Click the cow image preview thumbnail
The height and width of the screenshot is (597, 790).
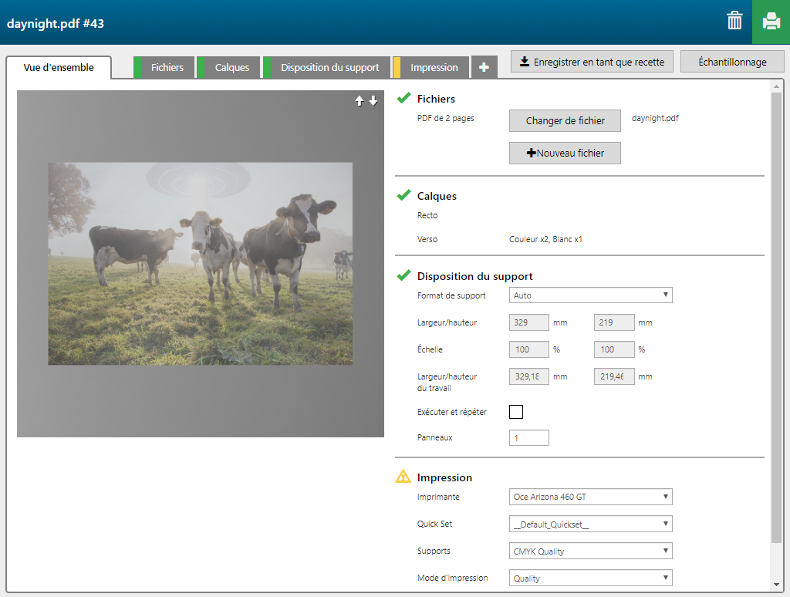tap(201, 264)
